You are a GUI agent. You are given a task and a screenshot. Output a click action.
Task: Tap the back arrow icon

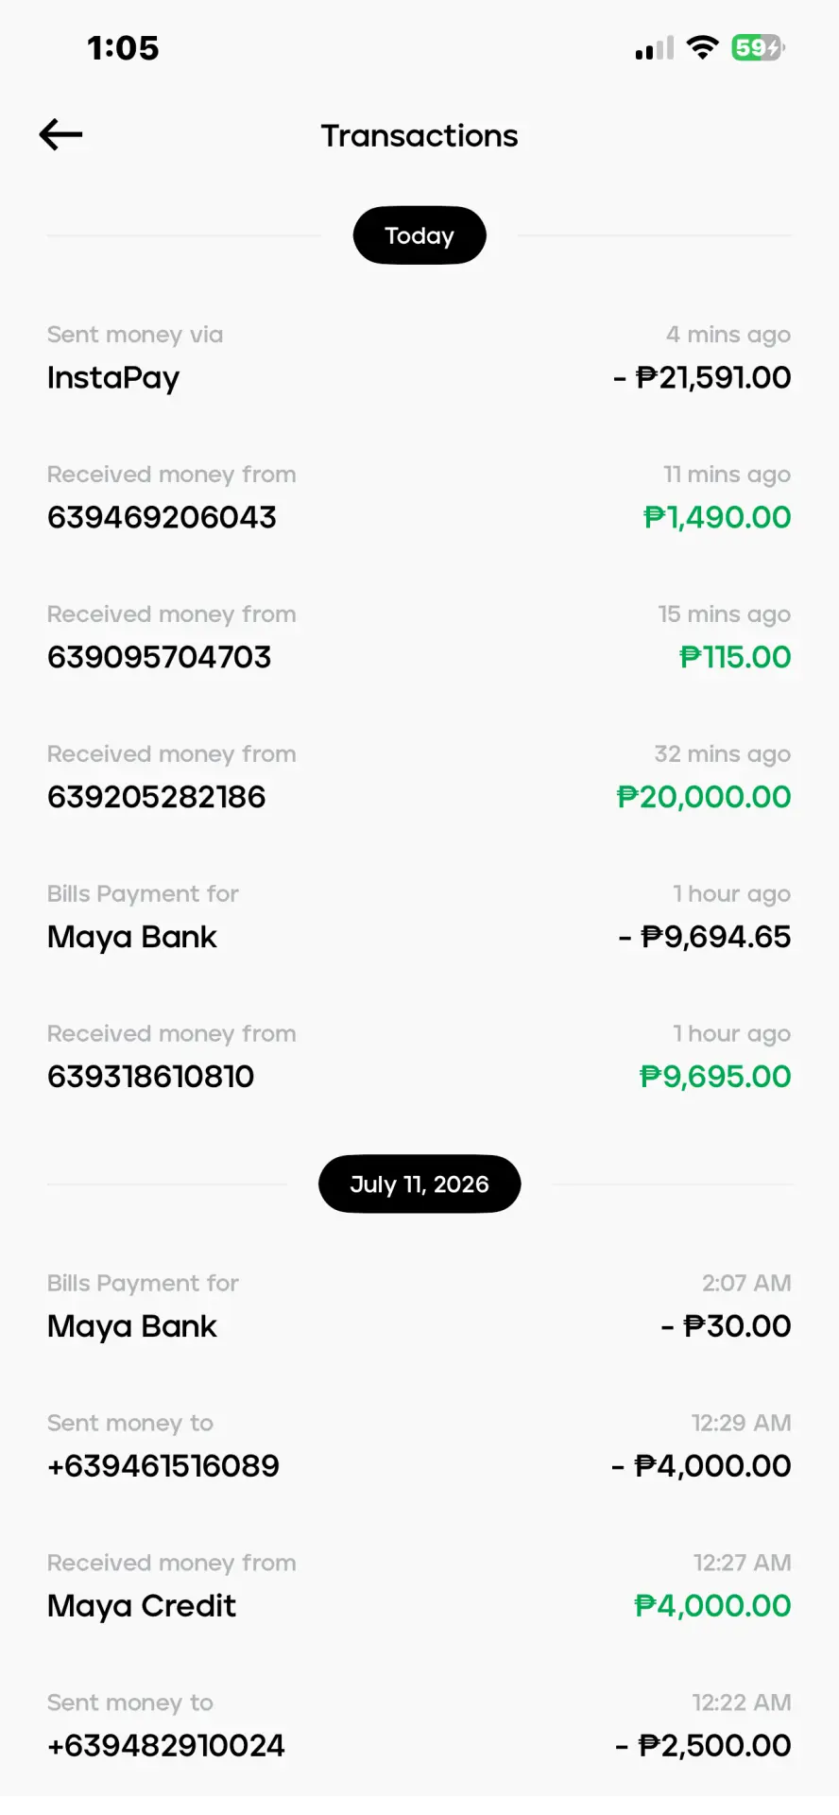coord(60,135)
